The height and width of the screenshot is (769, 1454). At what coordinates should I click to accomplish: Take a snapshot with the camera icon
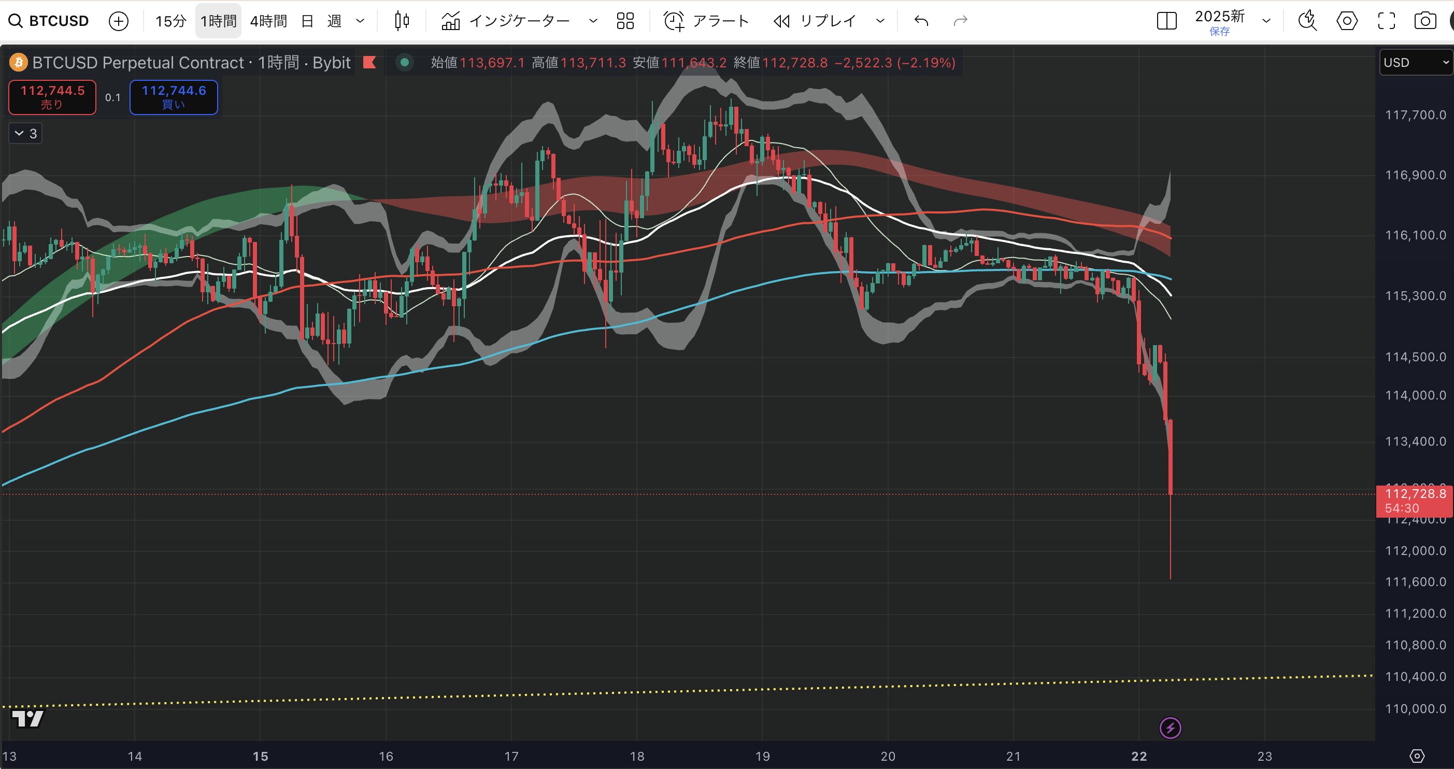[1425, 21]
